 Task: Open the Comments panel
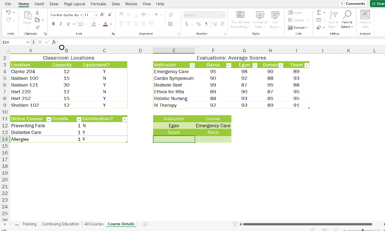coord(353,3)
